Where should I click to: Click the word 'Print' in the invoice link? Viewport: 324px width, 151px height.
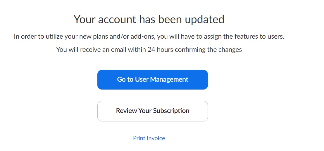139,138
